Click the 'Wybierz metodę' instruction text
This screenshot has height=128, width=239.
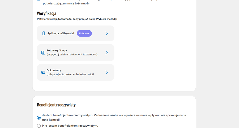click(x=106, y=19)
